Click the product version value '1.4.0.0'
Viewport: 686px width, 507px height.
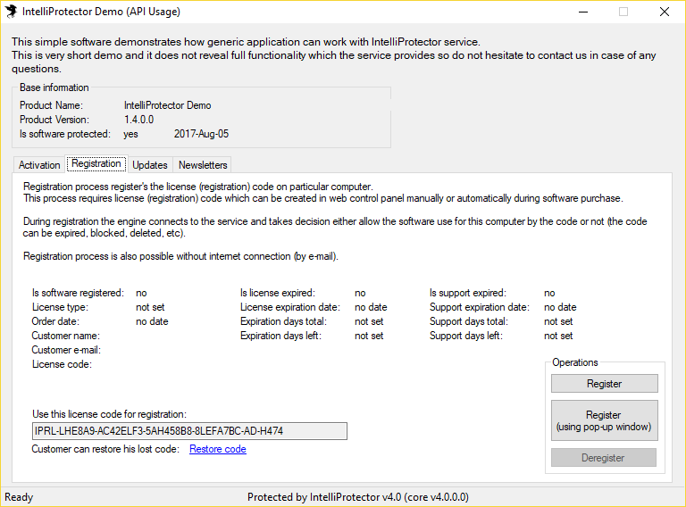(x=138, y=120)
